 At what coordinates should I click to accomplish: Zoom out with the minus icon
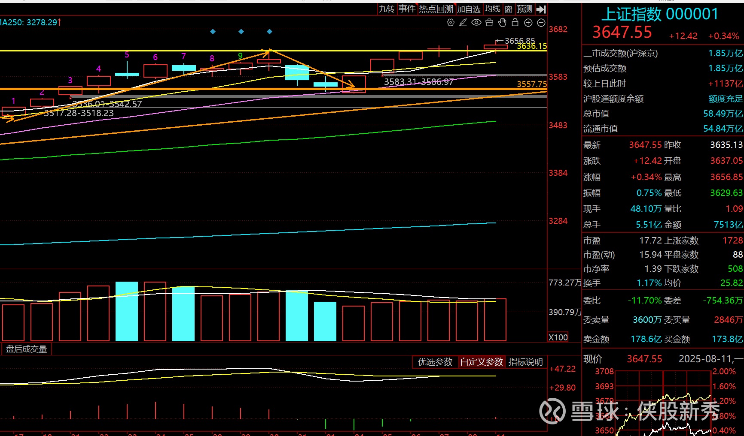tap(541, 23)
